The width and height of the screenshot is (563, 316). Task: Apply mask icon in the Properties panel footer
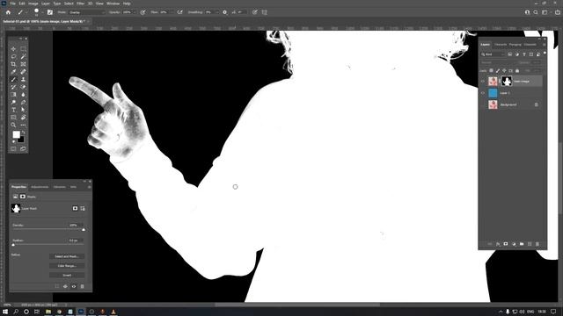(65, 286)
